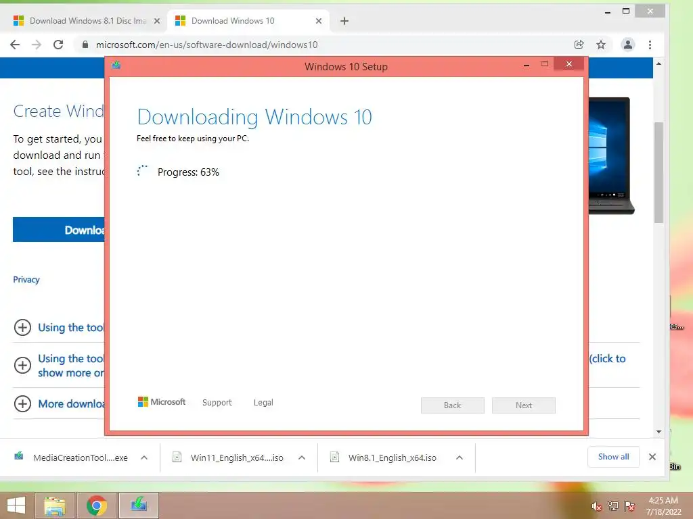Click the Back button in Setup
This screenshot has height=519, width=693.
pyautogui.click(x=453, y=405)
